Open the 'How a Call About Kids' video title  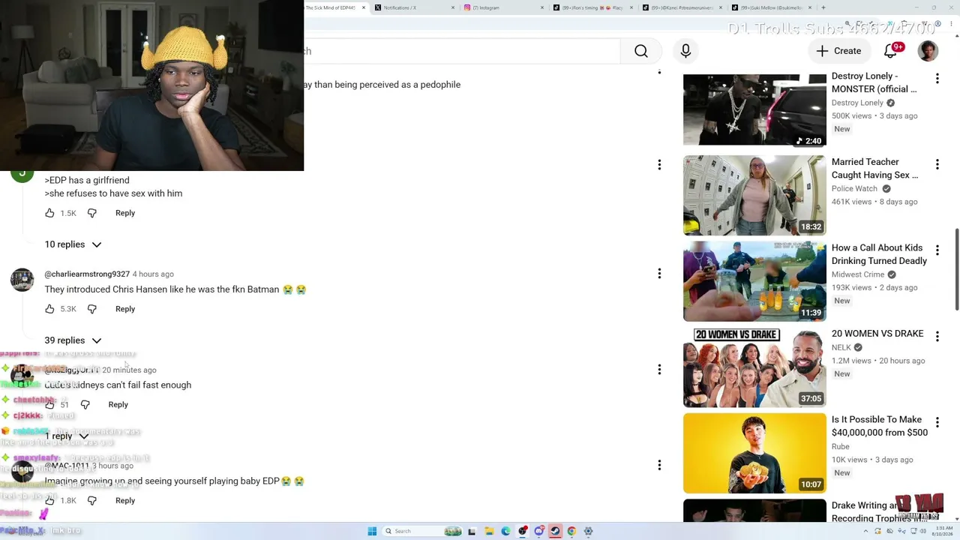coord(879,254)
